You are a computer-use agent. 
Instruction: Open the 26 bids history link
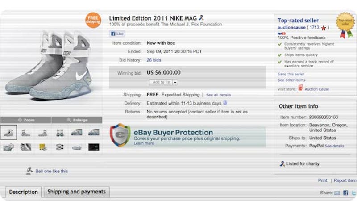click(x=154, y=60)
